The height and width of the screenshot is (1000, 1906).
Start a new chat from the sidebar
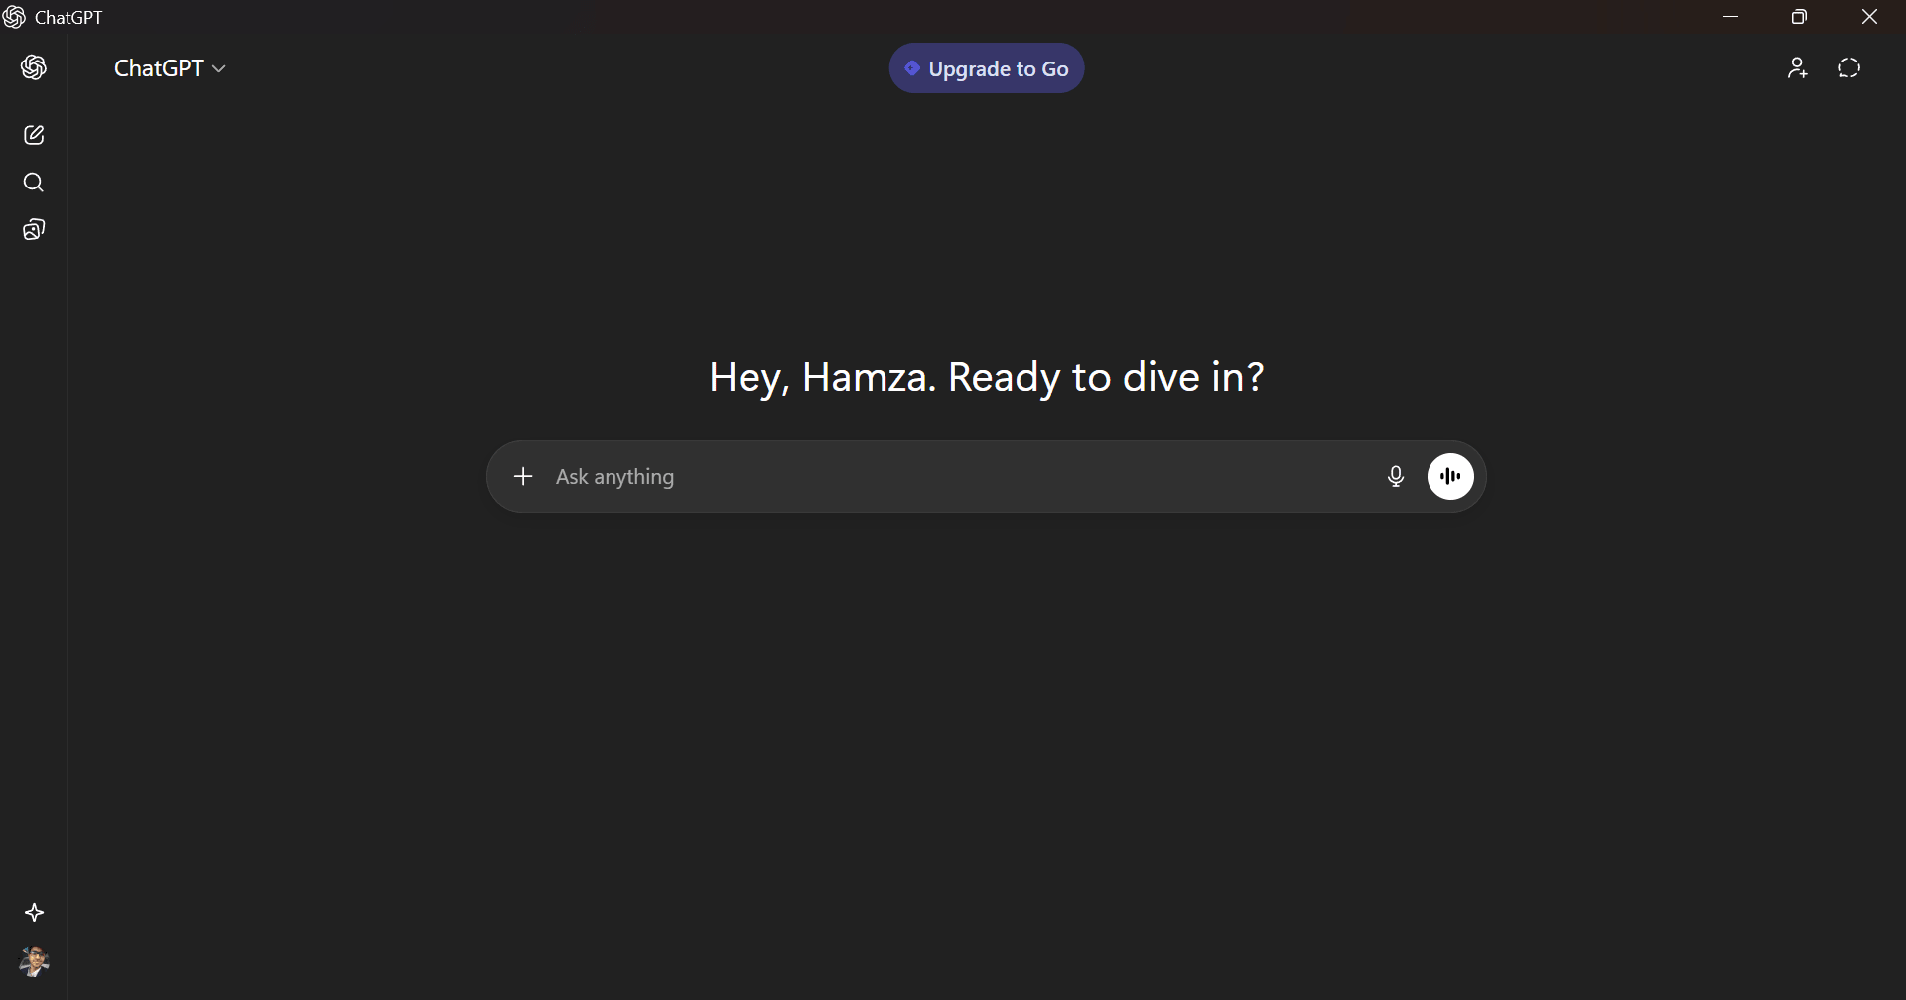tap(34, 135)
